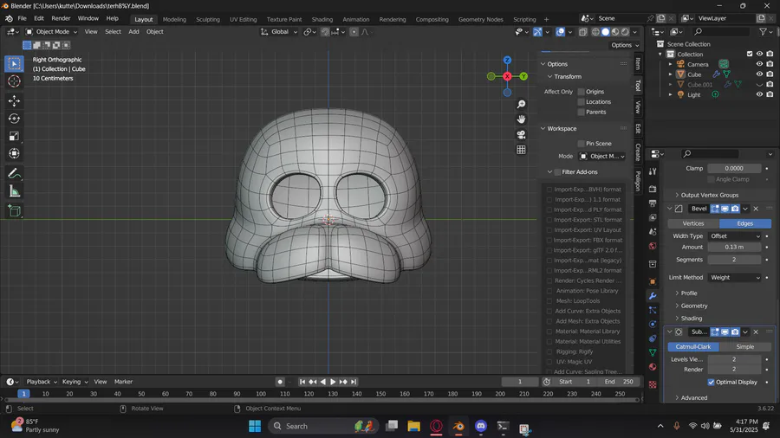Viewport: 780px width, 438px height.
Task: Select the Measure tool
Action: 14,191
